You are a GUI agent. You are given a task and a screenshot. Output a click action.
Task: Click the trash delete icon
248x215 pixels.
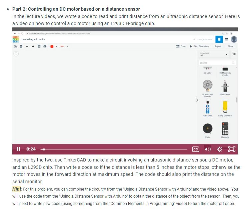tap(21, 46)
